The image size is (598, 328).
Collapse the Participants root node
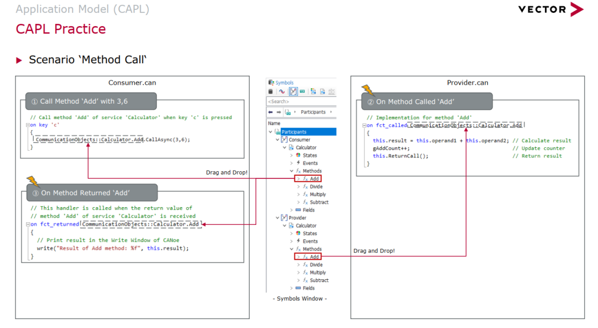click(x=270, y=132)
